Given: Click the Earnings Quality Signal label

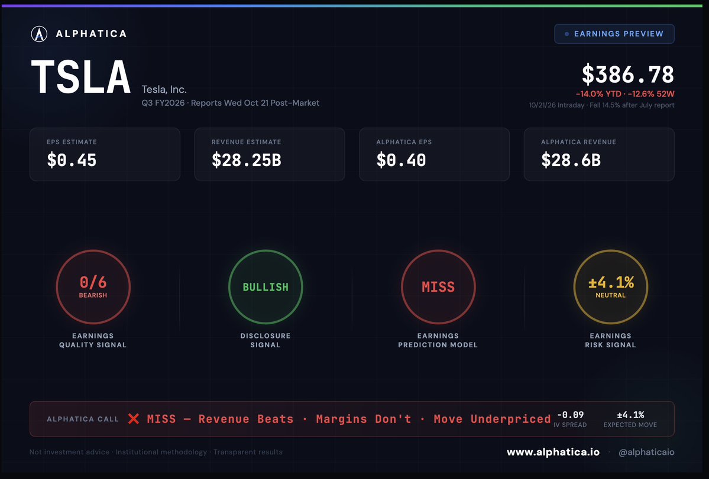Looking at the screenshot, I should click(x=93, y=340).
